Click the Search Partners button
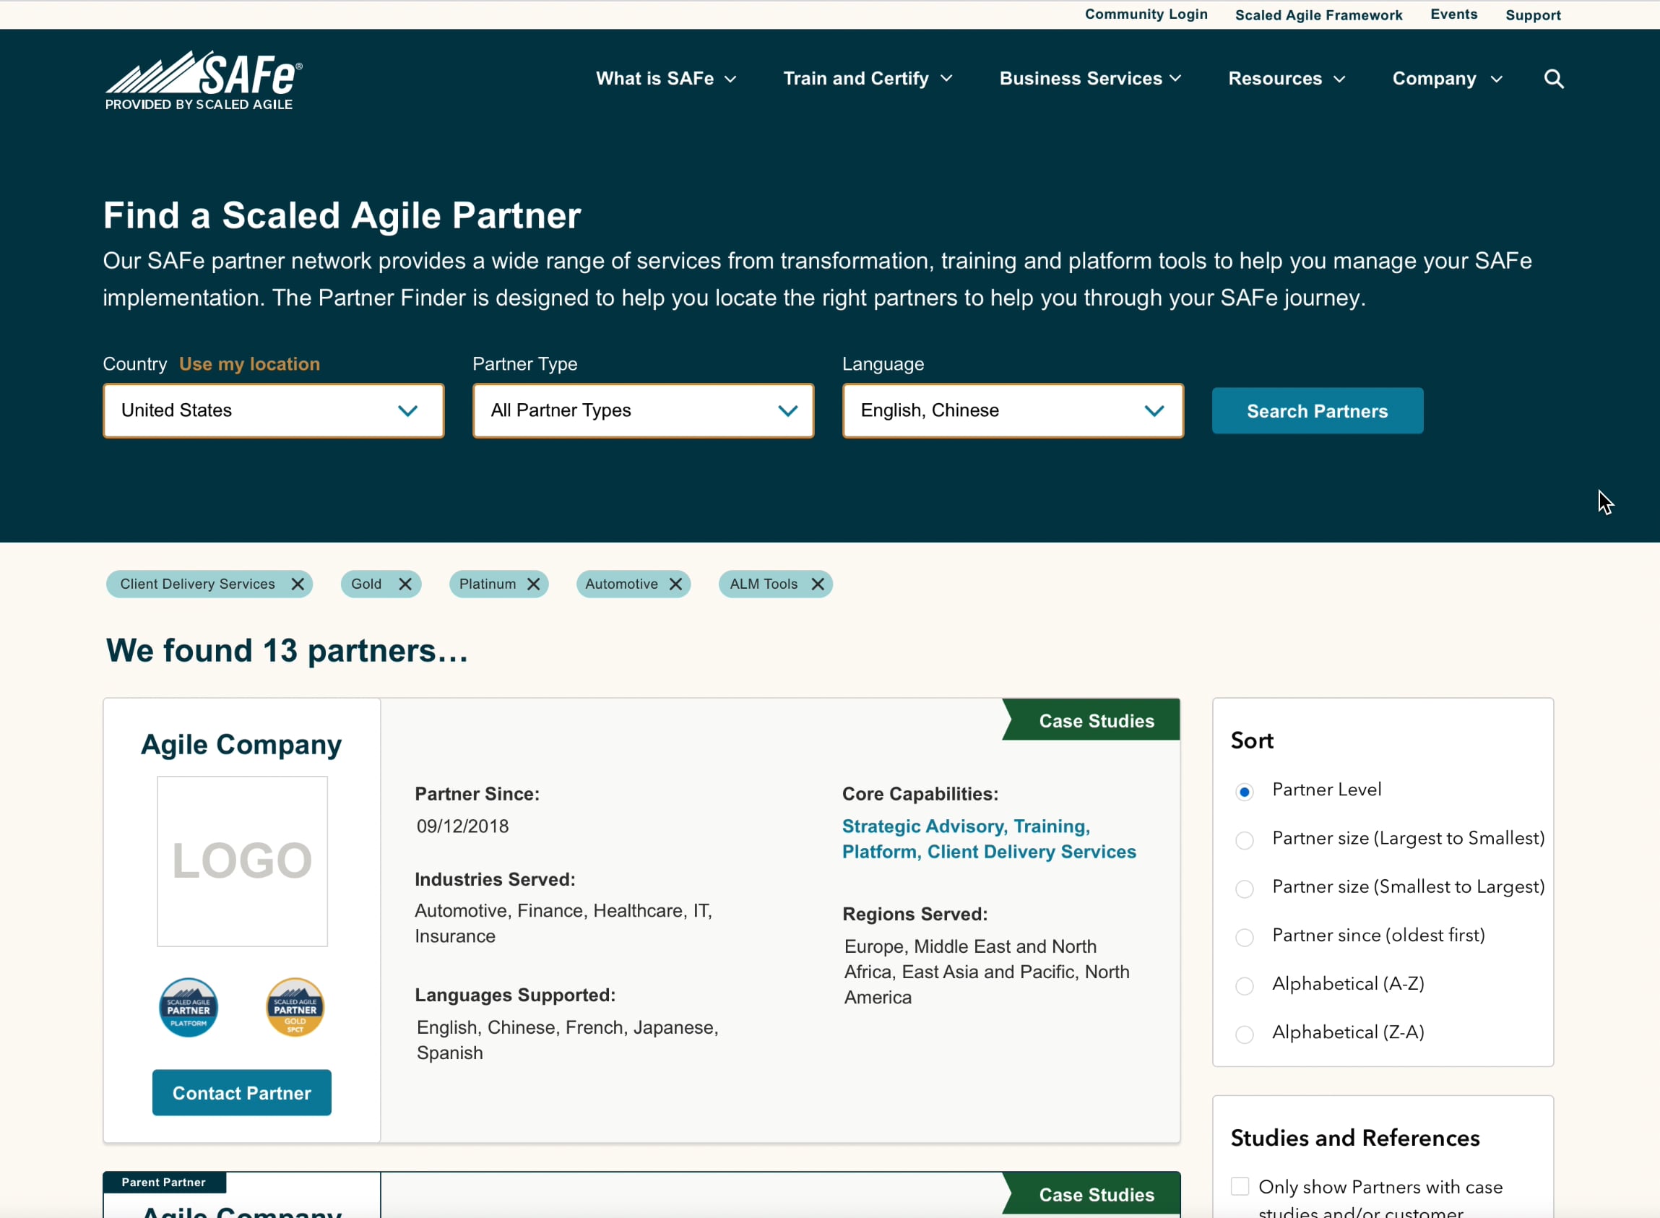Image resolution: width=1660 pixels, height=1218 pixels. (1316, 410)
